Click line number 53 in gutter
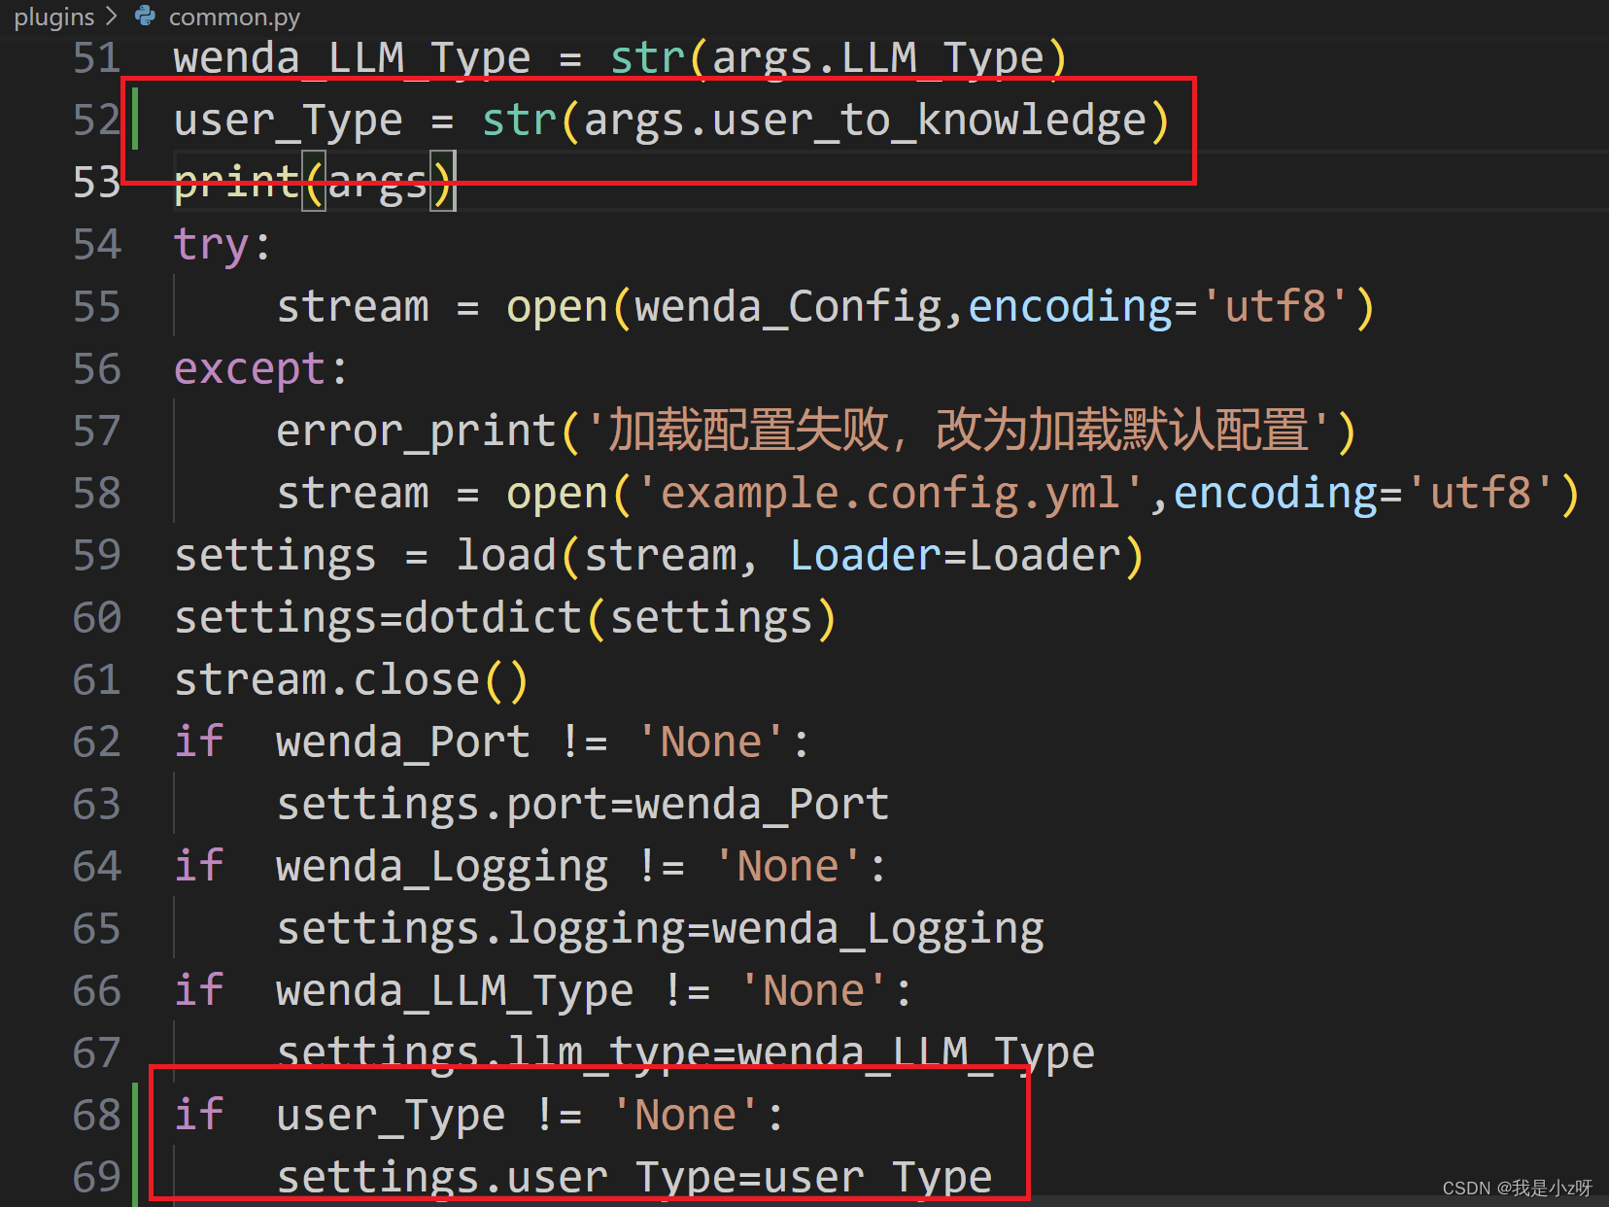 (97, 183)
